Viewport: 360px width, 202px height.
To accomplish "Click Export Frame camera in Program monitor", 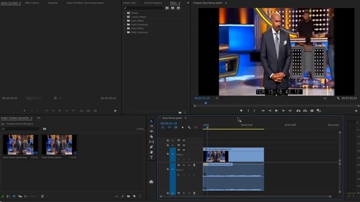I will 312,111.
